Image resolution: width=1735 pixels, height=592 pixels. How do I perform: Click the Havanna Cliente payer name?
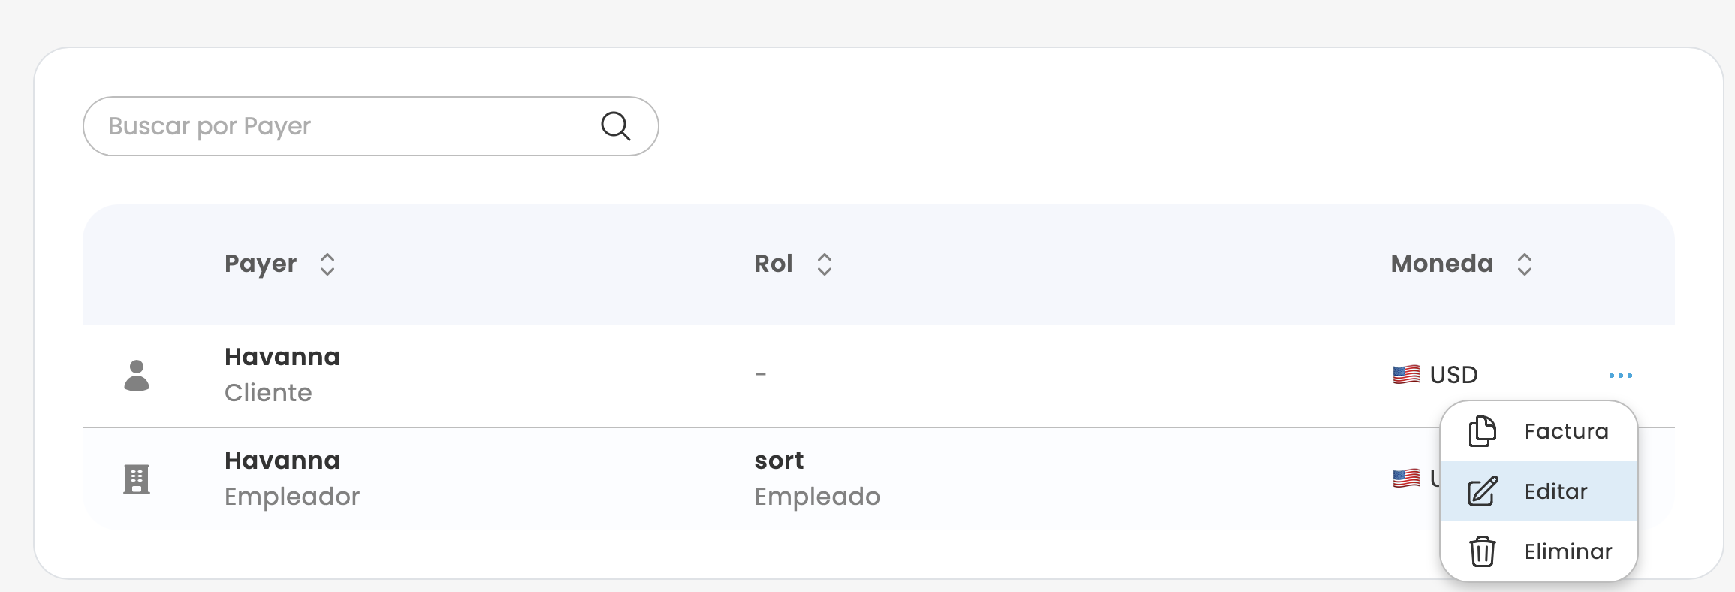(282, 357)
